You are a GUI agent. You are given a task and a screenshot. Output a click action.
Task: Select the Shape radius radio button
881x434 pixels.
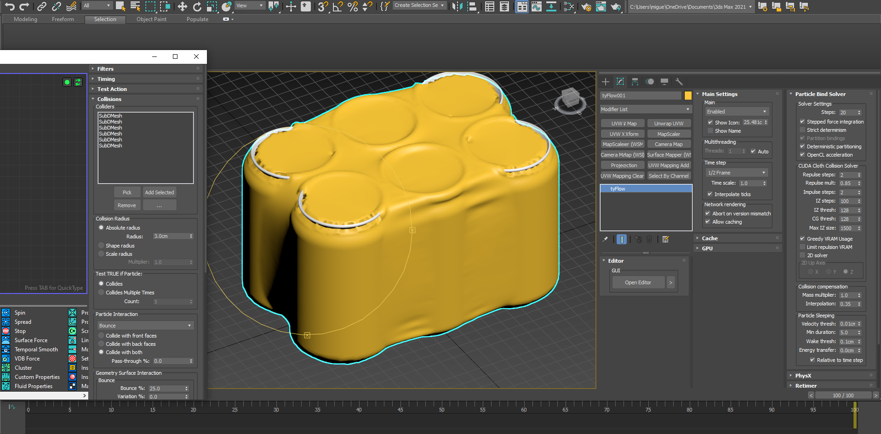click(x=102, y=246)
